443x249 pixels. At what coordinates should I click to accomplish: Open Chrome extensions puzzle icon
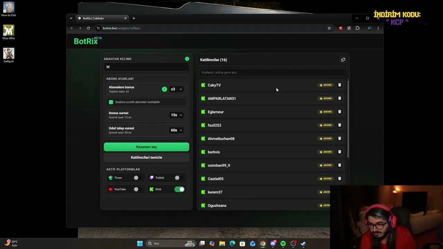tap(358, 28)
